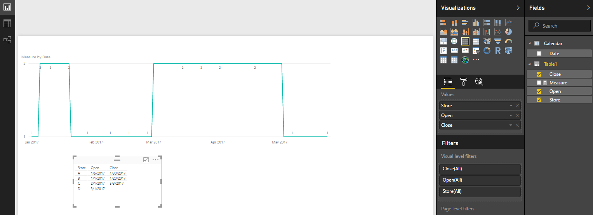Select the Funnel visualization
Image resolution: width=593 pixels, height=215 pixels.
498,41
